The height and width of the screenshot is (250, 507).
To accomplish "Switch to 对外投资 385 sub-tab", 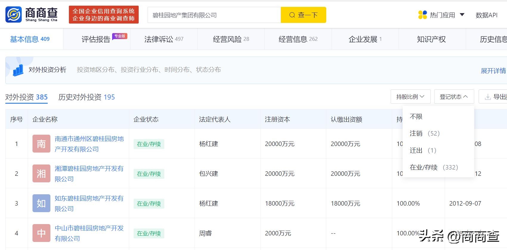I will click(27, 97).
